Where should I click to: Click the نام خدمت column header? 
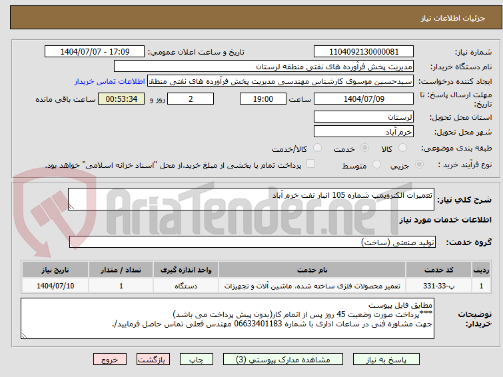tap(312, 270)
